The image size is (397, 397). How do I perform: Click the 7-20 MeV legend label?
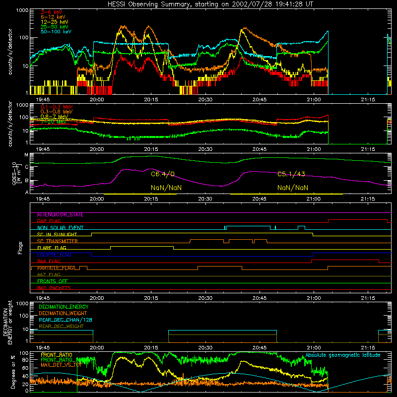(x=53, y=122)
